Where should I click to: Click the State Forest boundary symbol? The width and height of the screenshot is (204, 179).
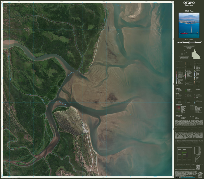pos(185,91)
